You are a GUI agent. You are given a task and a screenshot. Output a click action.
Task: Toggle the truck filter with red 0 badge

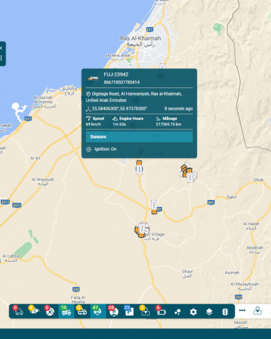tap(18, 311)
